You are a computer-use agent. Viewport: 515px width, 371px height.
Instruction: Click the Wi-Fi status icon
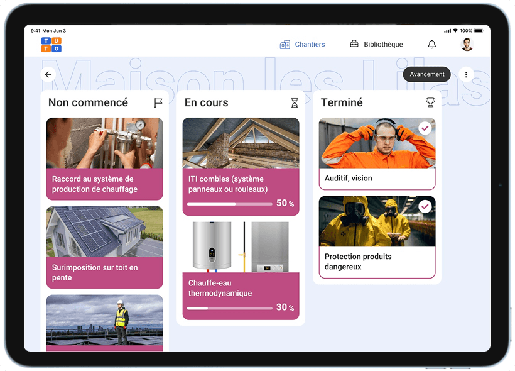click(455, 31)
